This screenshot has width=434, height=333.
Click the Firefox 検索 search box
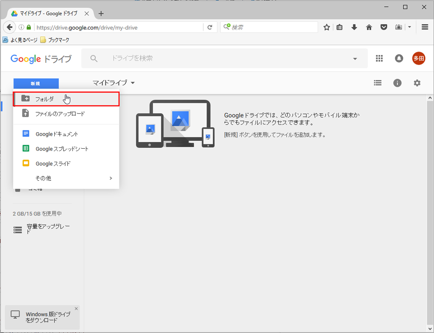269,27
